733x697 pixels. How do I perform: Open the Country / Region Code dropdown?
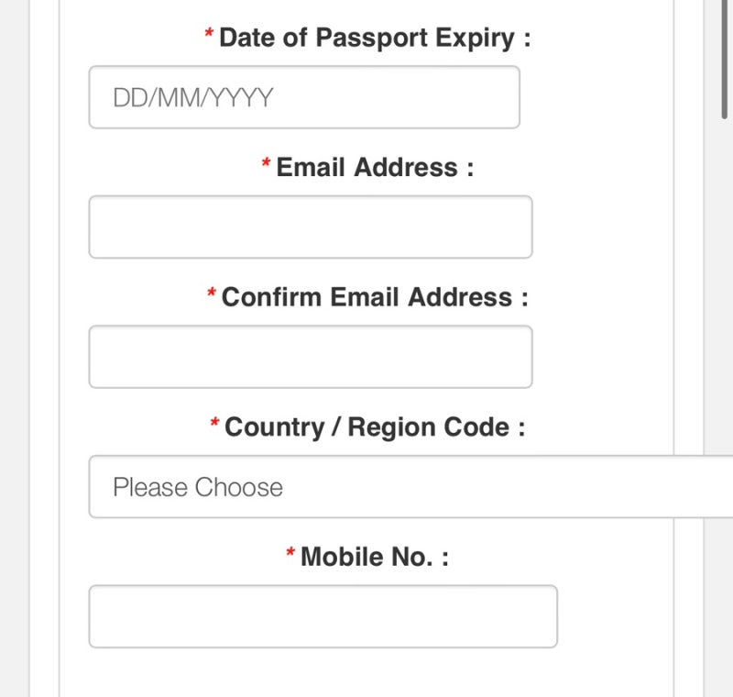coord(403,487)
